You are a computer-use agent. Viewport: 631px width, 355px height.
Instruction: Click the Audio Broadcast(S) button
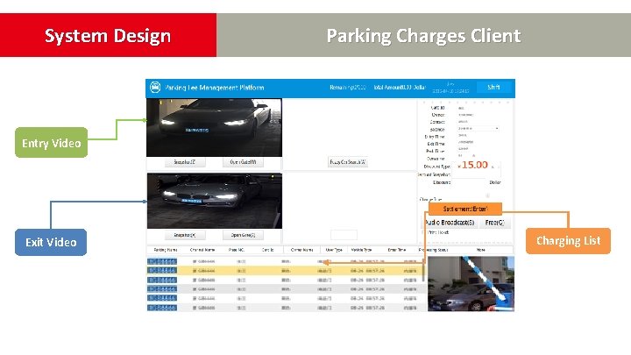[450, 222]
